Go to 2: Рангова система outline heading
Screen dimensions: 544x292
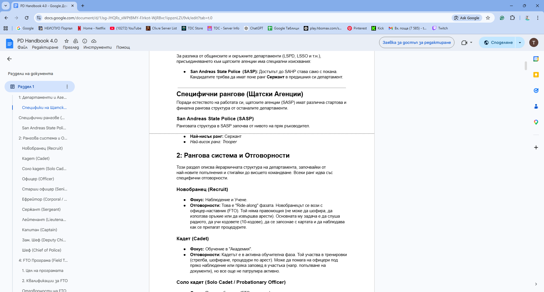pyautogui.click(x=43, y=138)
